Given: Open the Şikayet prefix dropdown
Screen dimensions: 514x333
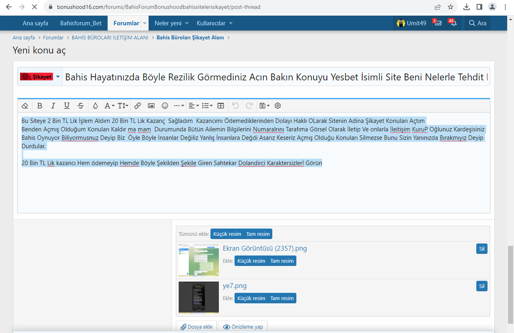Looking at the screenshot, I should pyautogui.click(x=40, y=77).
